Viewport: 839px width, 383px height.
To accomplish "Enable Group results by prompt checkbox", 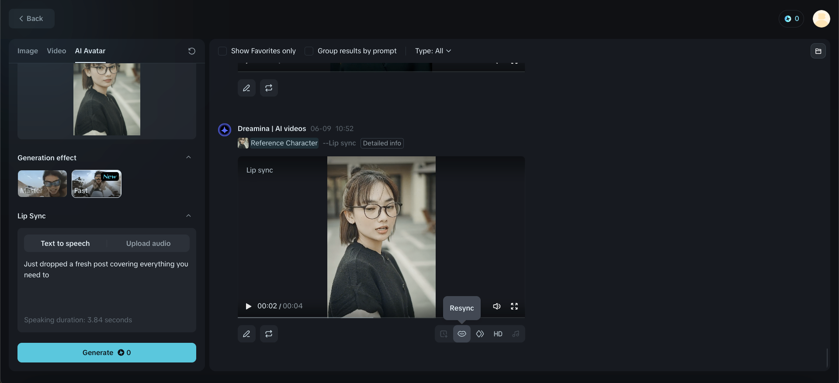I will pos(309,51).
